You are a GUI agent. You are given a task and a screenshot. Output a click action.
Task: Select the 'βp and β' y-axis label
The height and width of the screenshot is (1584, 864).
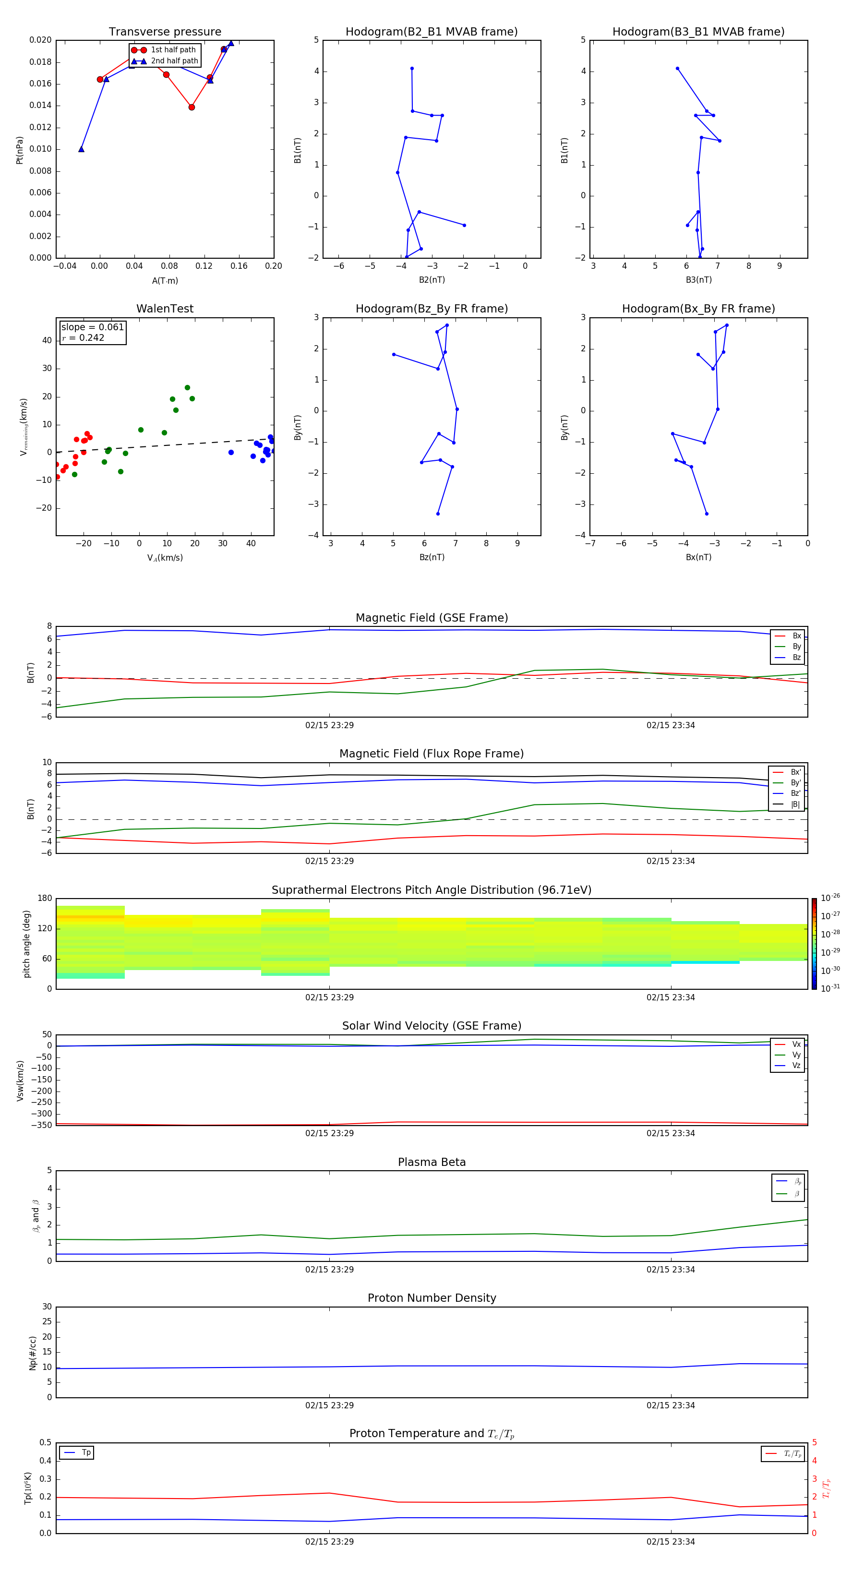pyautogui.click(x=36, y=1216)
